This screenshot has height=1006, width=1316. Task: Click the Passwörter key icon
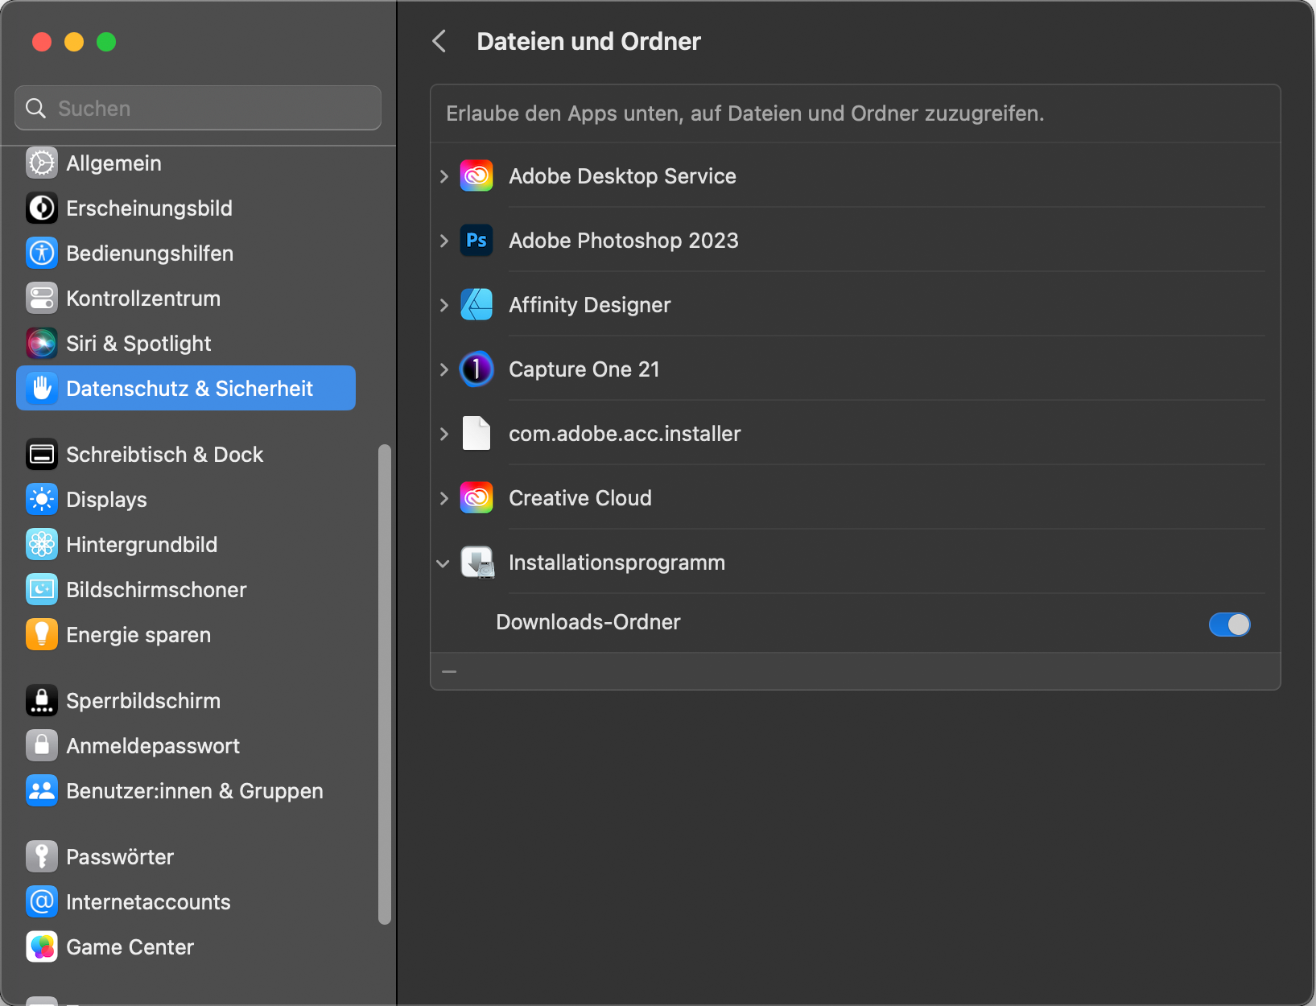pos(42,857)
